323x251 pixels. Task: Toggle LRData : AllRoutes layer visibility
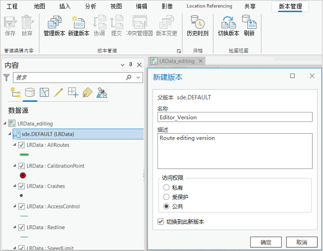coord(21,145)
